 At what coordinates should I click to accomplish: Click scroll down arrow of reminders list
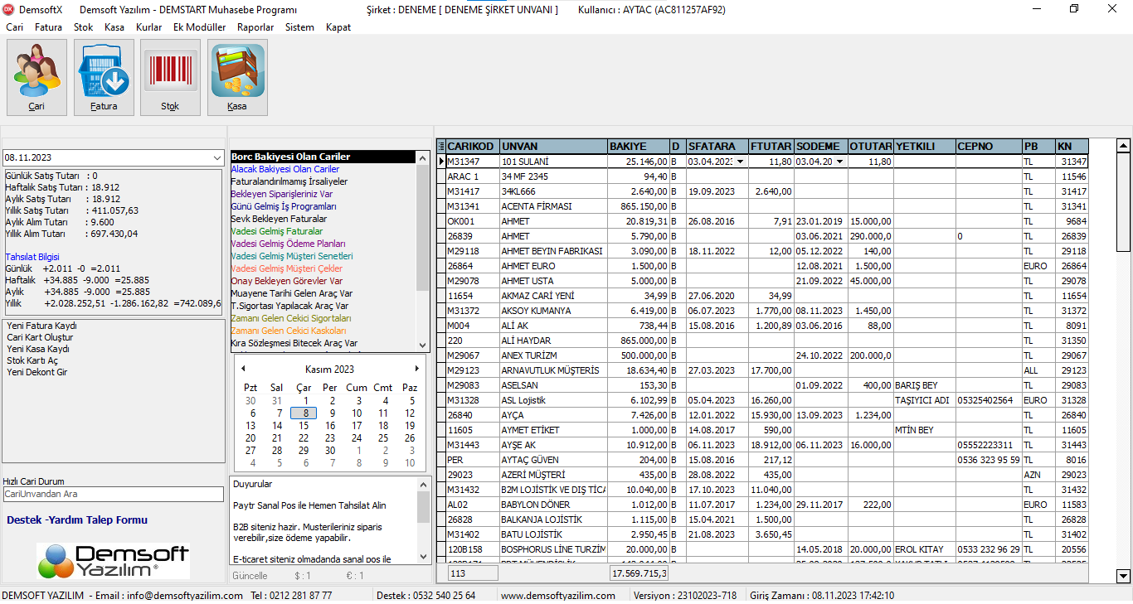tap(423, 344)
